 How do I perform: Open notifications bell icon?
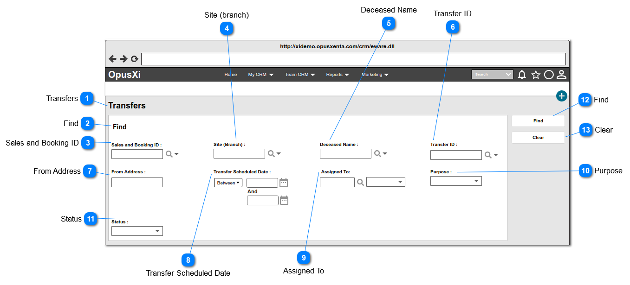pyautogui.click(x=522, y=75)
